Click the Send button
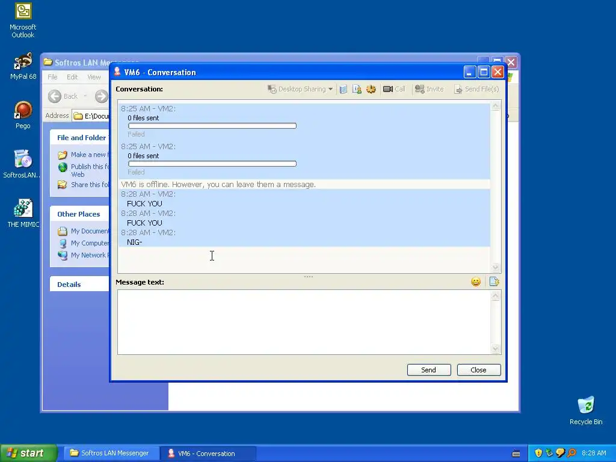This screenshot has height=462, width=616. (x=428, y=370)
